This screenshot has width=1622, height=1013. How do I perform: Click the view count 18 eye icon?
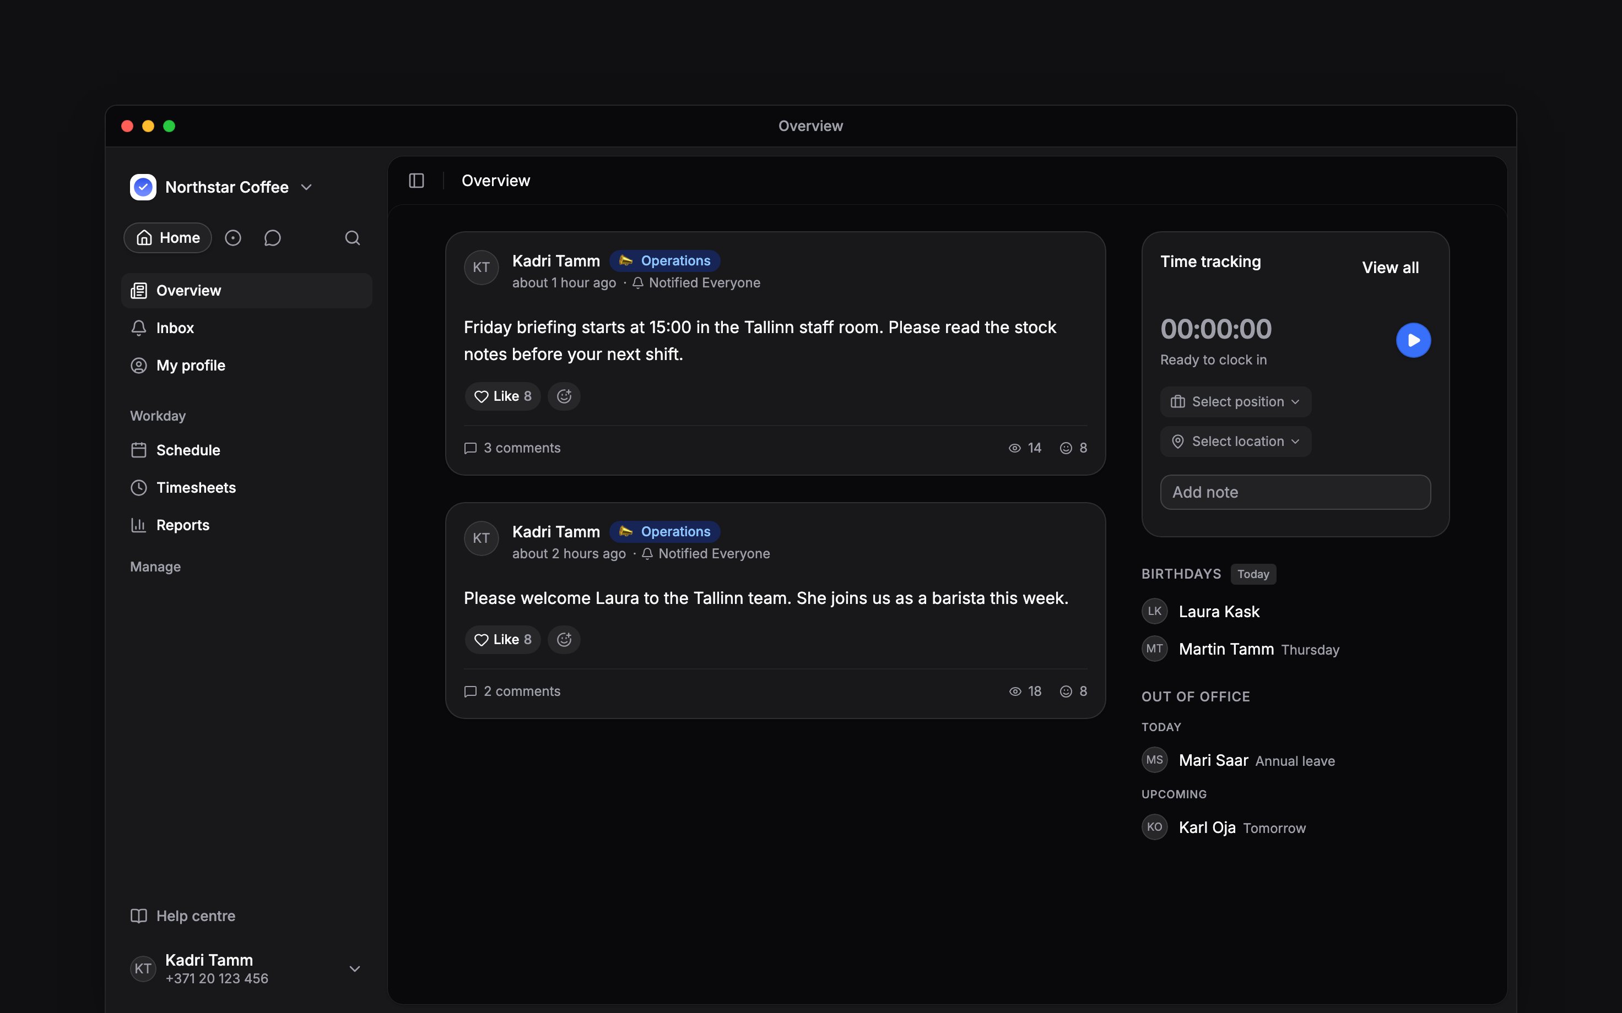(1015, 691)
